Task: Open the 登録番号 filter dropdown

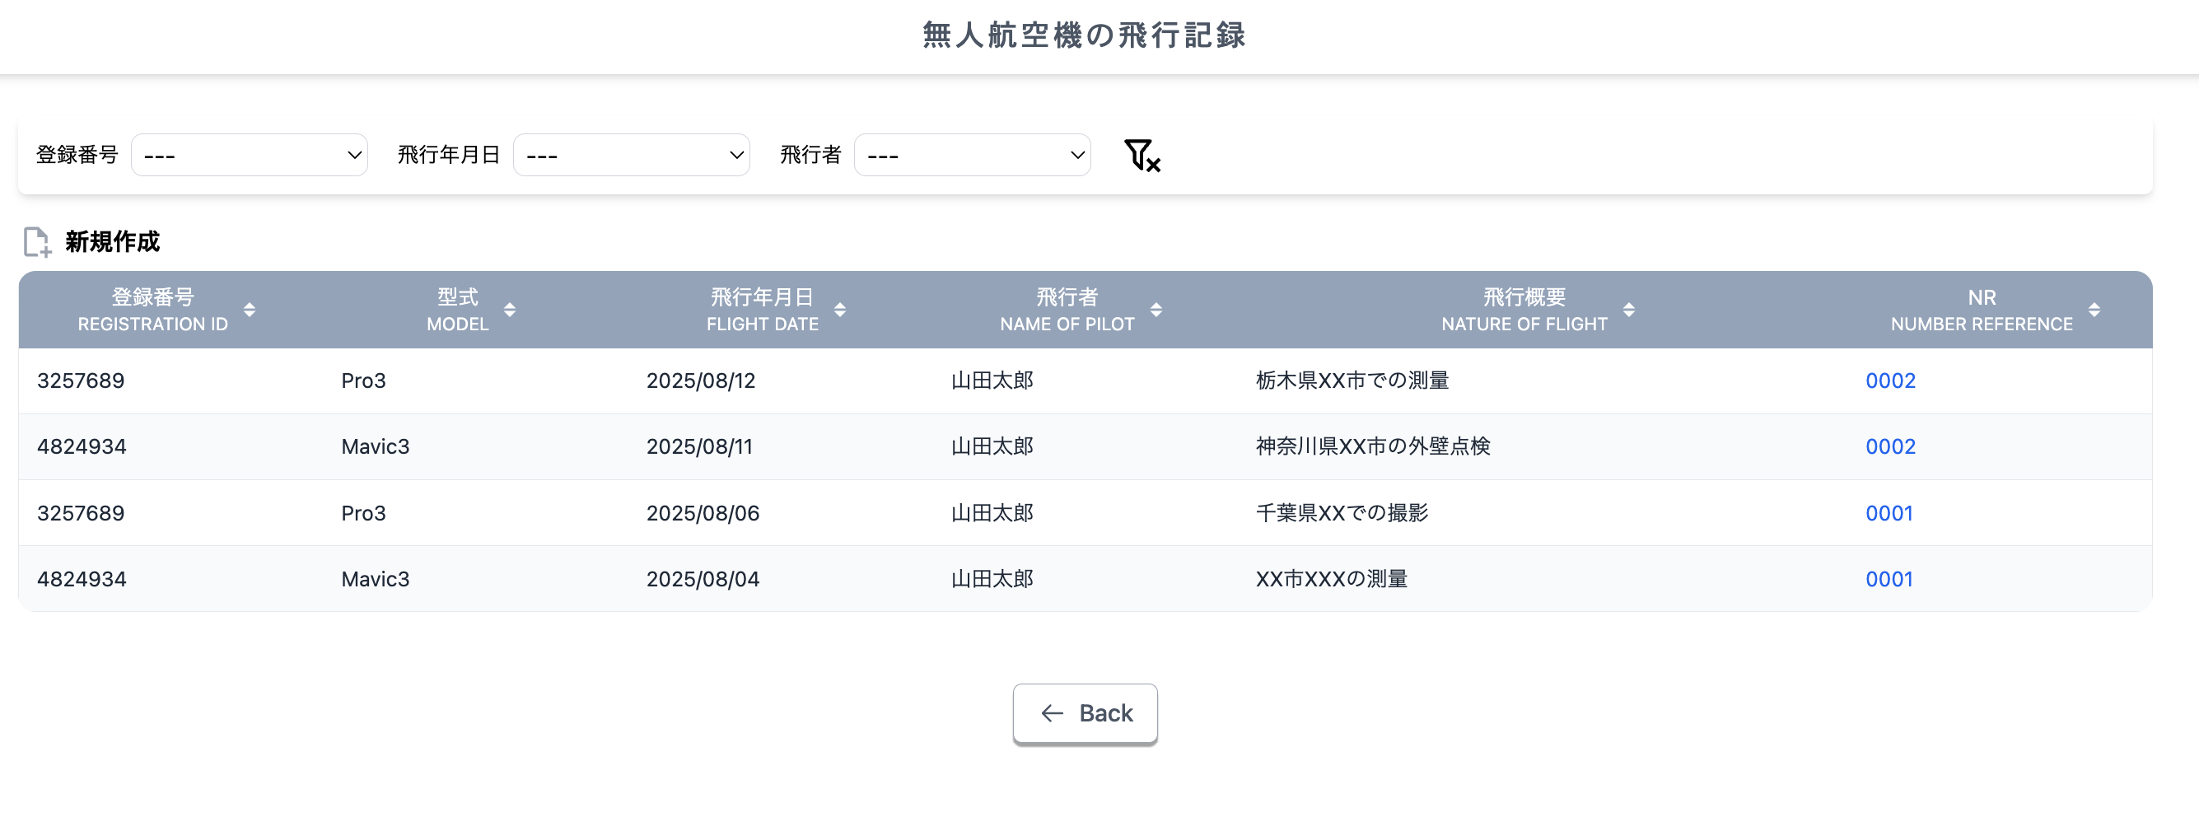Action: coord(250,155)
